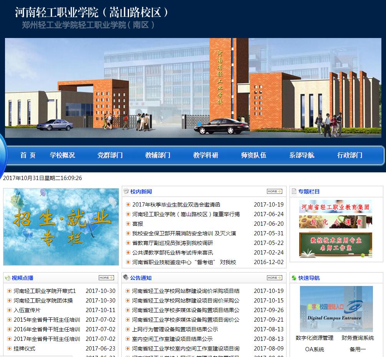Click the 轻化小课堂 banner
386x357 pixels.
tap(336, 222)
